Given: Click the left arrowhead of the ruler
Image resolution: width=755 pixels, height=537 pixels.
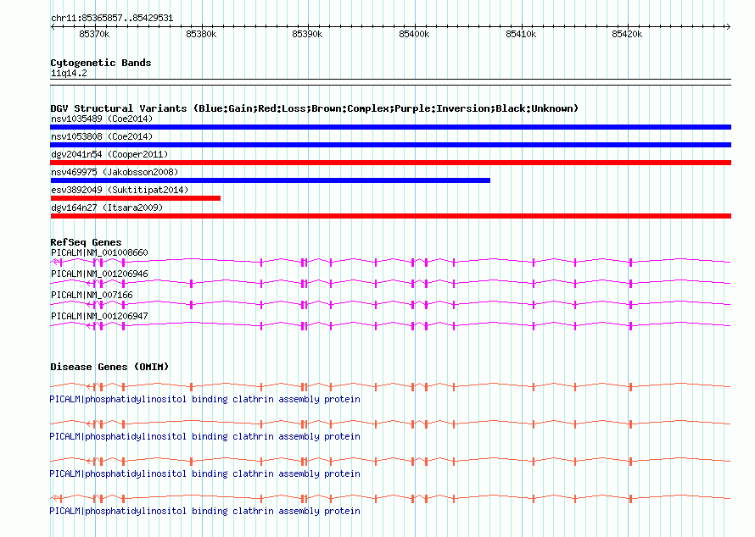Looking at the screenshot, I should 53,26.
